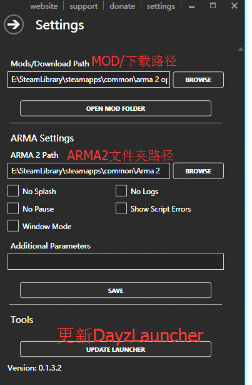Browse for the Mods/Download Path
Screen dimensions: 252x385
point(198,80)
